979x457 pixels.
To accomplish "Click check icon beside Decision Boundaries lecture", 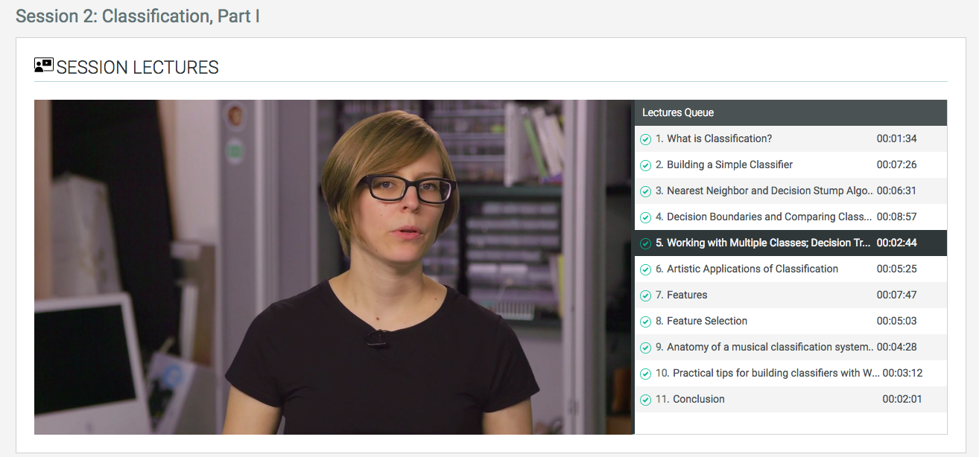I will pos(646,217).
